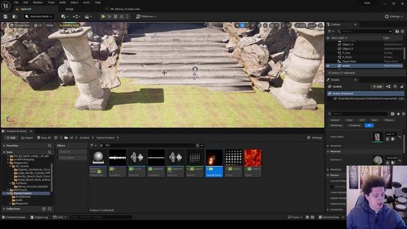Expand the Favorites section
The width and height of the screenshot is (407, 229).
point(4,146)
